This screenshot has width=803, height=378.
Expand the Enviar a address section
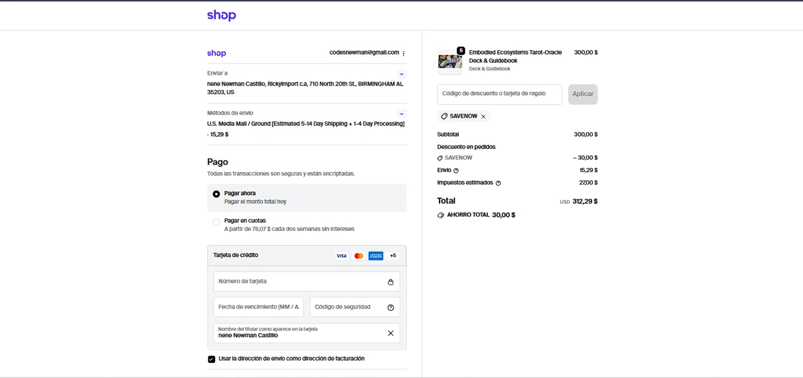coord(402,74)
